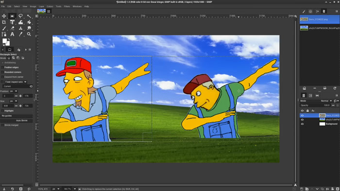The image size is (340, 191).
Task: Set selection mode to replace current
Action: pos(9,58)
